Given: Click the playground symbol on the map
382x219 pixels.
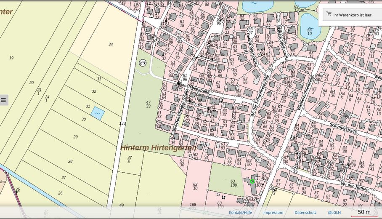Looking at the screenshot, I should [x=142, y=63].
